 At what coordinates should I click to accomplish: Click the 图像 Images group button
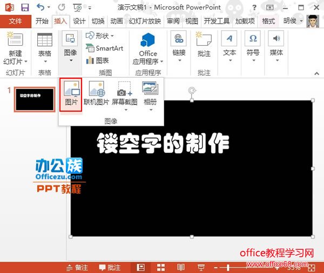(x=70, y=47)
